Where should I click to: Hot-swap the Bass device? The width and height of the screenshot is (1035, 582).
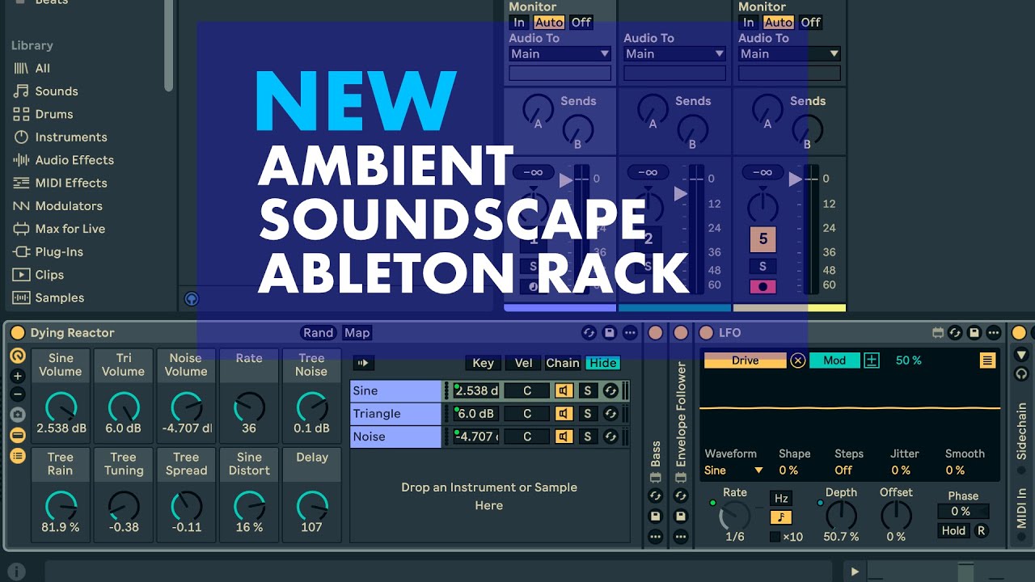[656, 496]
